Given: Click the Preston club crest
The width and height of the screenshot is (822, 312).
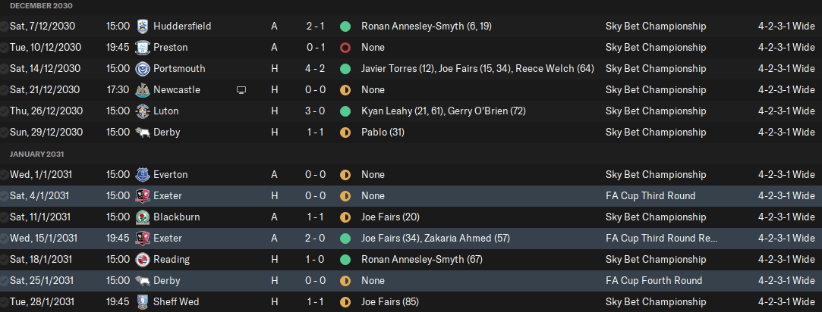Looking at the screenshot, I should [142, 48].
